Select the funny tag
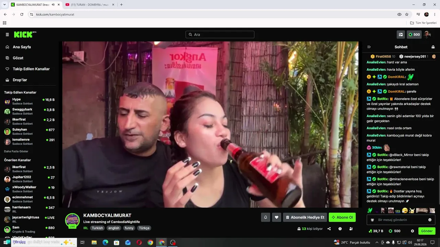 (x=129, y=228)
